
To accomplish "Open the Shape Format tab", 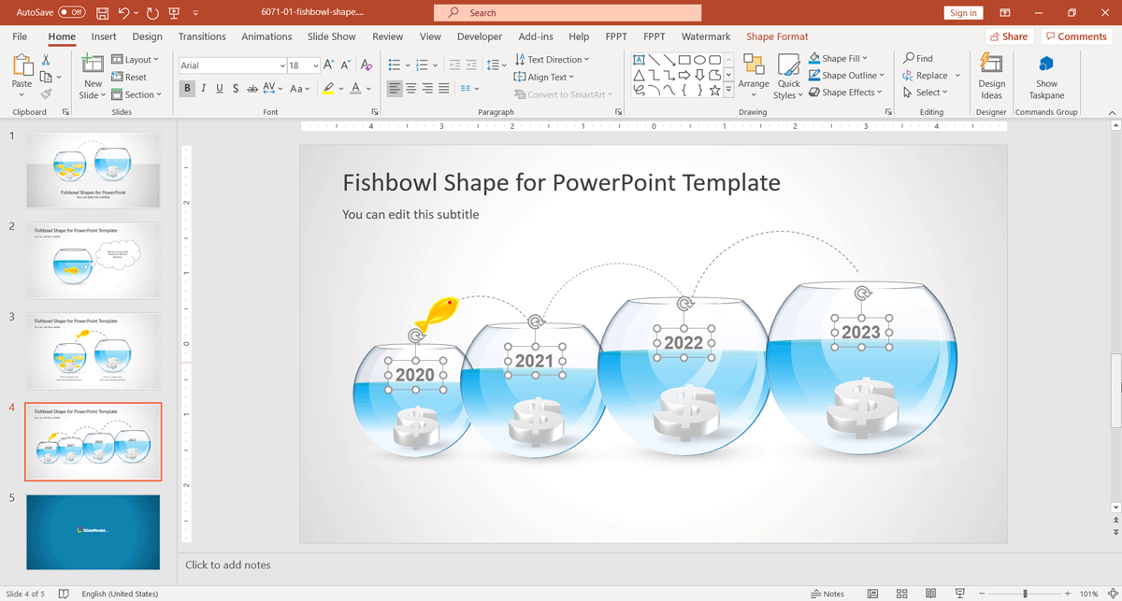I will (x=777, y=36).
